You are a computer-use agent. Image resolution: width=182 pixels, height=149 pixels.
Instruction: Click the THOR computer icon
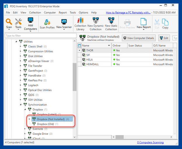point(84,50)
